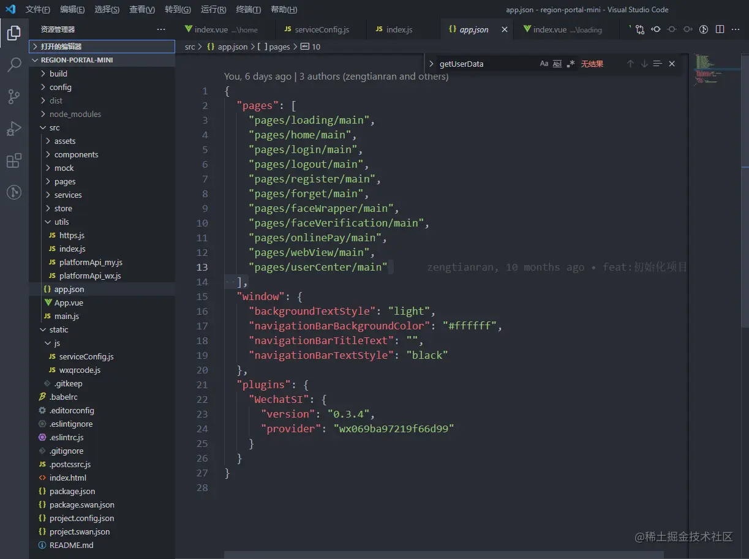The image size is (749, 559).
Task: Open the Search view in activity bar
Action: (13, 65)
